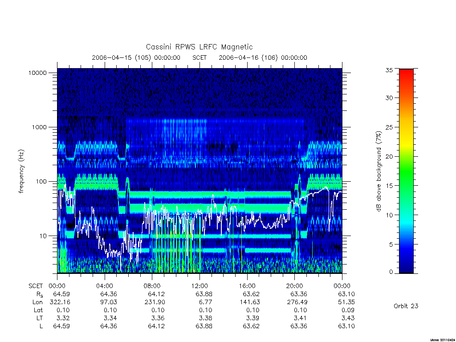
Task: Click the longitude value 141.63
Action: click(250, 302)
